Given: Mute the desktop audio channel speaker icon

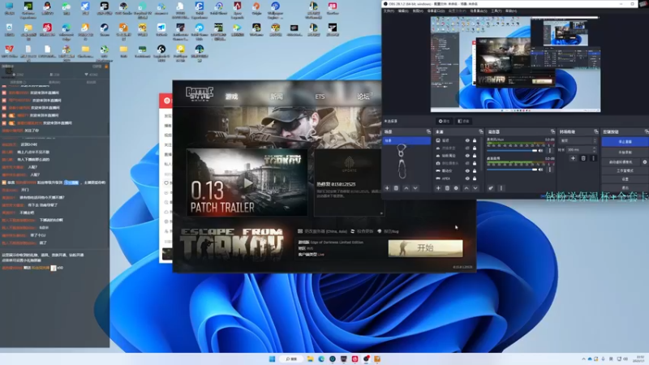Looking at the screenshot, I should 540,170.
